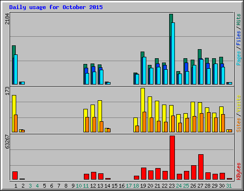Image resolution: width=244 pixels, height=191 pixels.
Task: Click the red KBytes bar for day 23
Action: [172, 158]
